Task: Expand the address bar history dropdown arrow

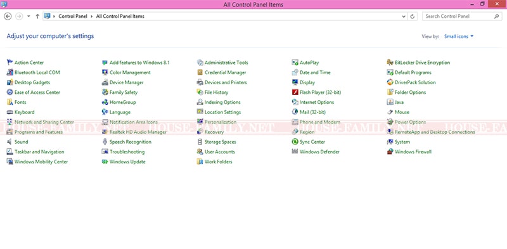Action: click(404, 16)
